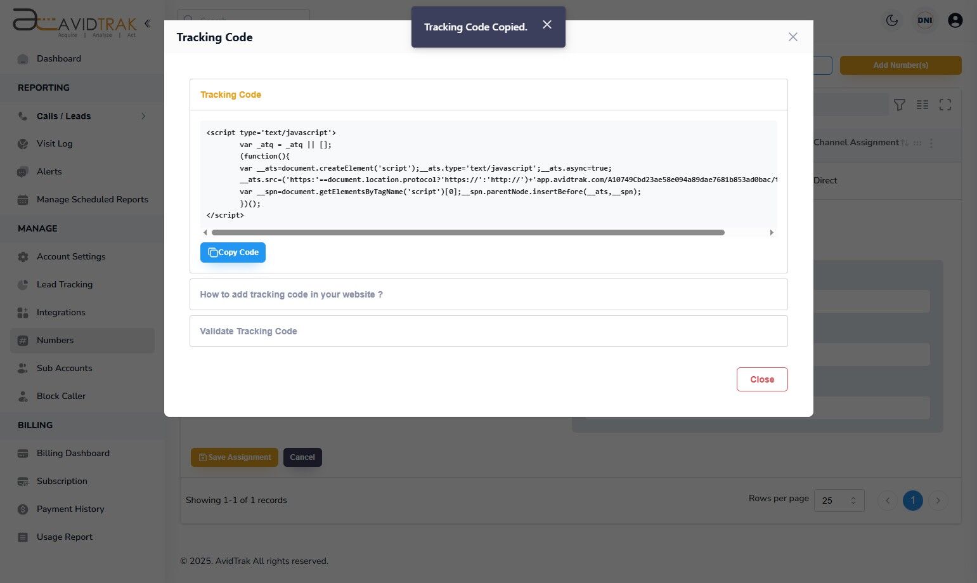The image size is (977, 583).
Task: Click the Account Settings gear icon
Action: (23, 257)
